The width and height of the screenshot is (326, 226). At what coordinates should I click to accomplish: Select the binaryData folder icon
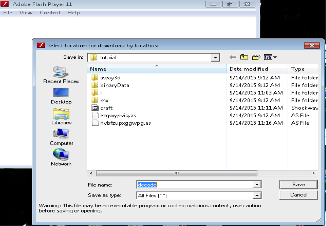click(x=95, y=85)
